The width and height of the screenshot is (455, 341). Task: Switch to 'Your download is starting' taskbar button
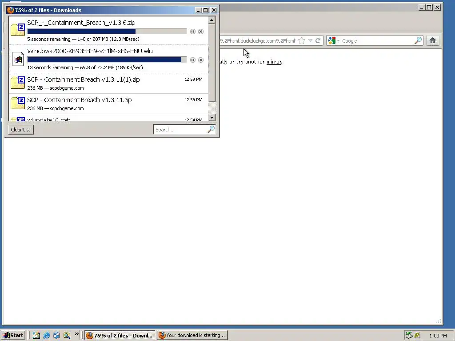click(x=192, y=336)
